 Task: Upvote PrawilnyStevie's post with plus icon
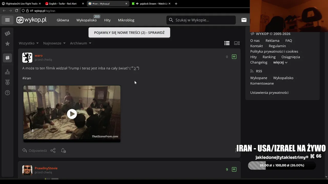point(234,169)
